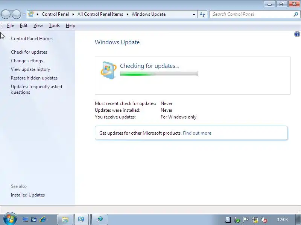The image size is (301, 225).
Task: Open Installed Updates under See also
Action: [28, 195]
